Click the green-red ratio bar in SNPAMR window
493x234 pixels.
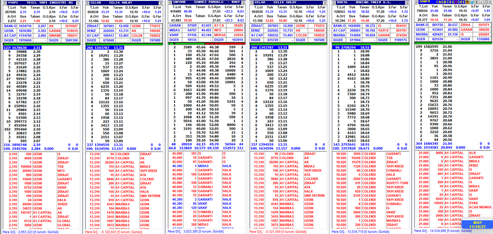click(x=207, y=43)
